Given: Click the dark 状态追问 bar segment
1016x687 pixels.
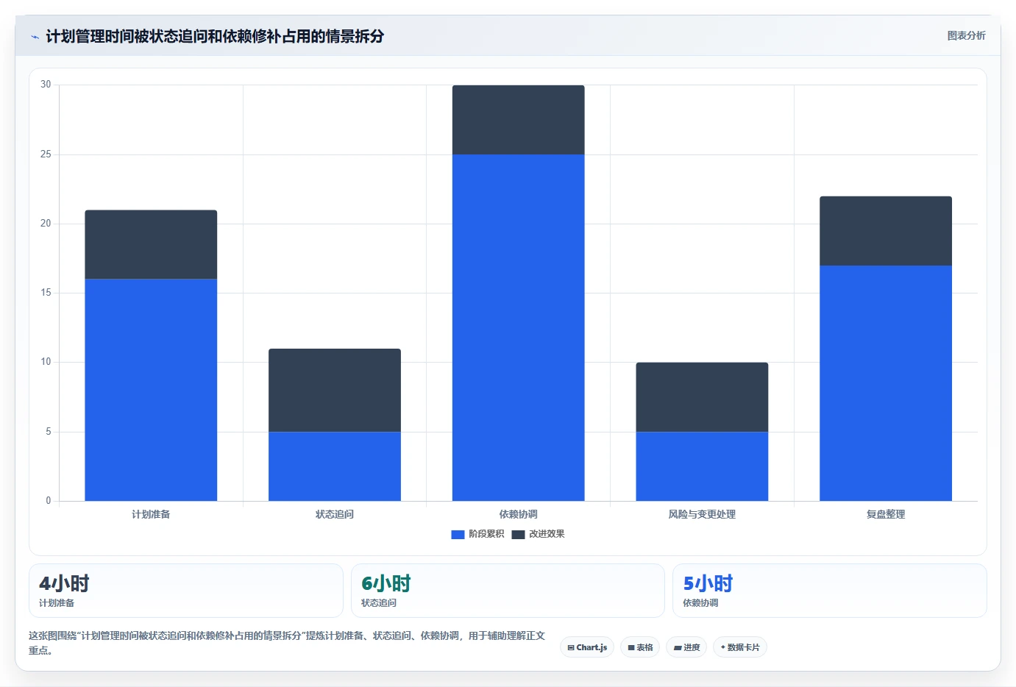Looking at the screenshot, I should coord(335,390).
